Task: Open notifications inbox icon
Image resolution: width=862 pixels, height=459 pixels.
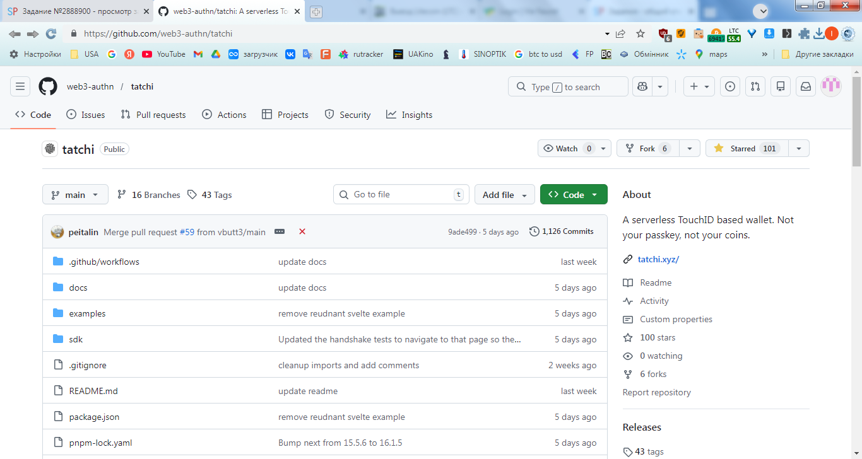Action: point(806,86)
